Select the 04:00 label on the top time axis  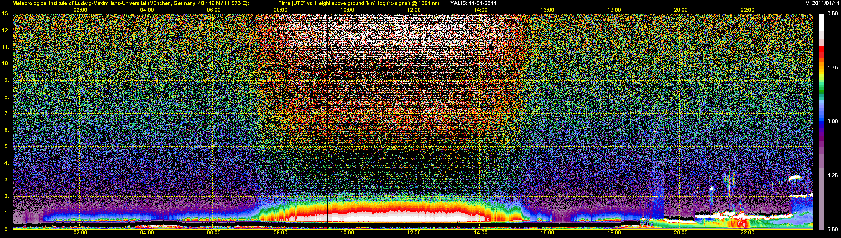(147, 10)
